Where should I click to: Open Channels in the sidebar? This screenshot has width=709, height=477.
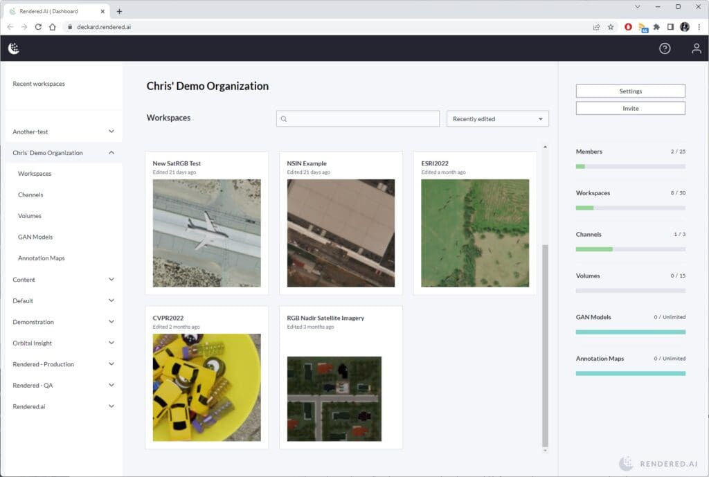(30, 195)
